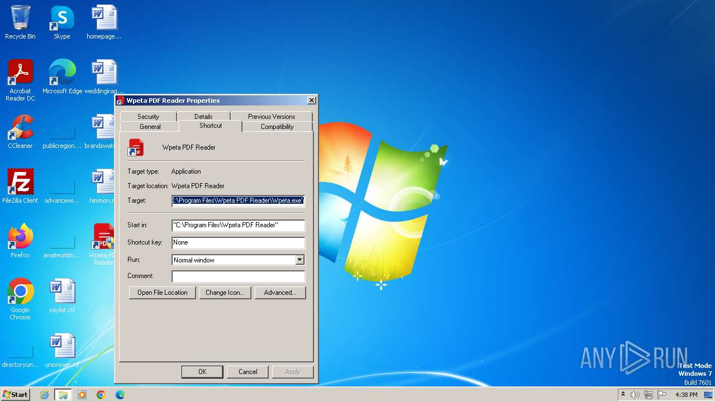Click in the Target path field
This screenshot has width=715, height=402.
239,200
